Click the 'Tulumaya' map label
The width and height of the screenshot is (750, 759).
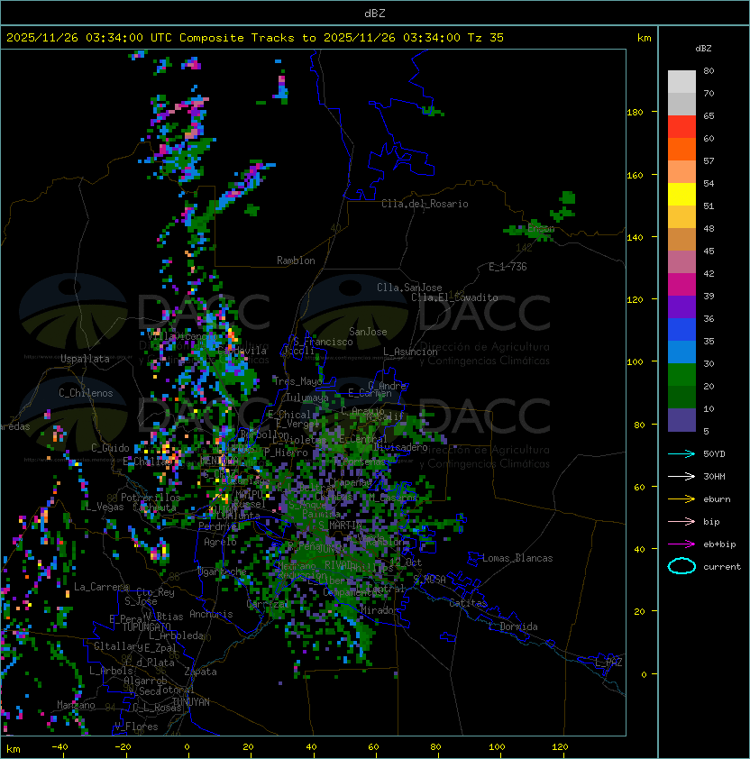click(307, 398)
